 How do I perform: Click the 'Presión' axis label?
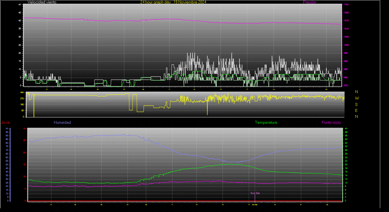pyautogui.click(x=310, y=2)
